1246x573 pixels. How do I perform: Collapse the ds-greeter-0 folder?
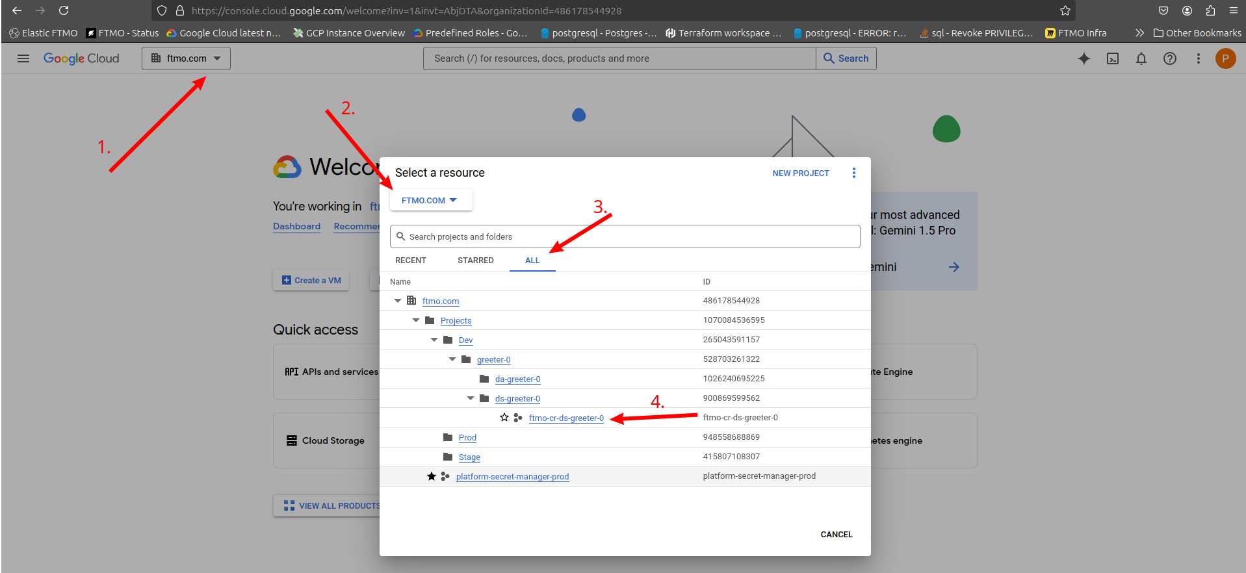(x=471, y=398)
